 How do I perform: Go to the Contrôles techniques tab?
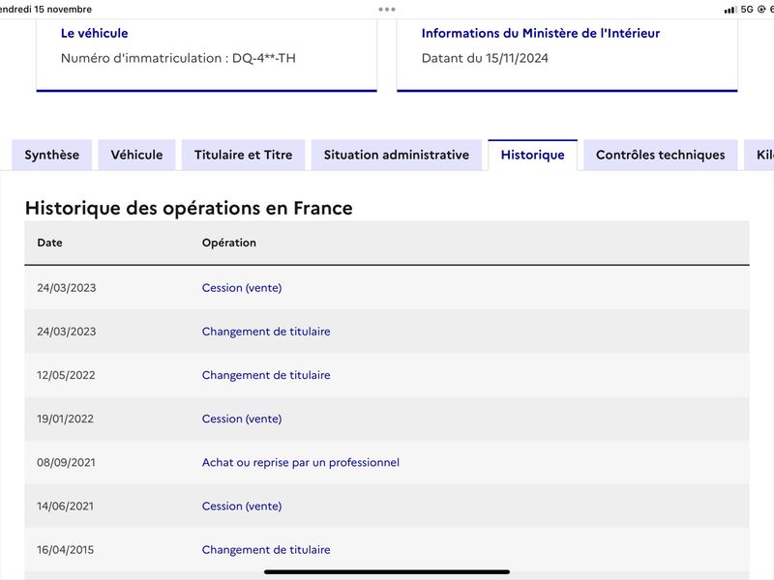[x=661, y=155]
